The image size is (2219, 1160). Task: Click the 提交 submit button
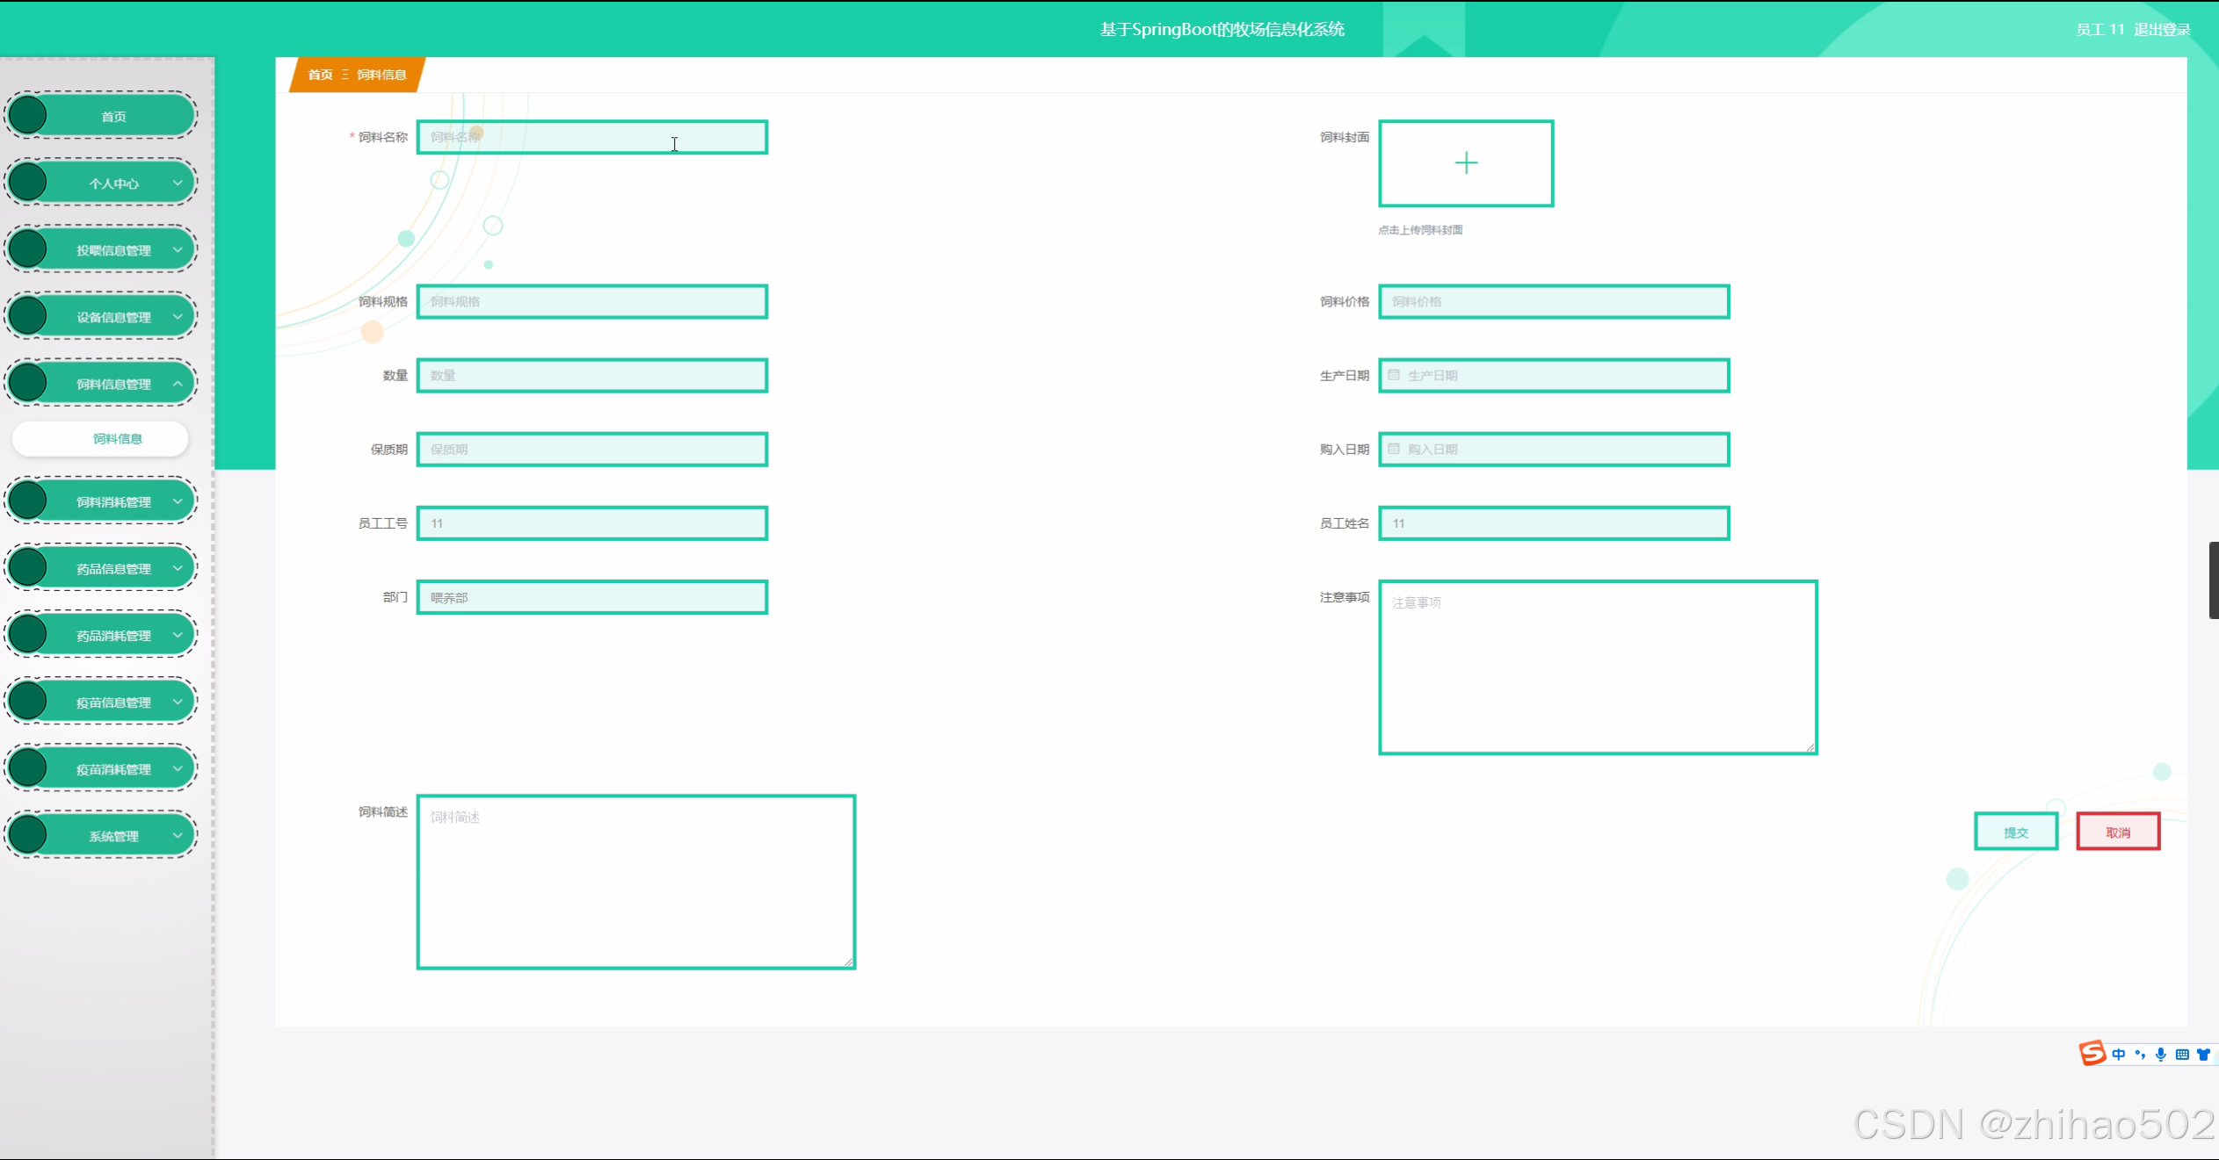tap(2016, 832)
